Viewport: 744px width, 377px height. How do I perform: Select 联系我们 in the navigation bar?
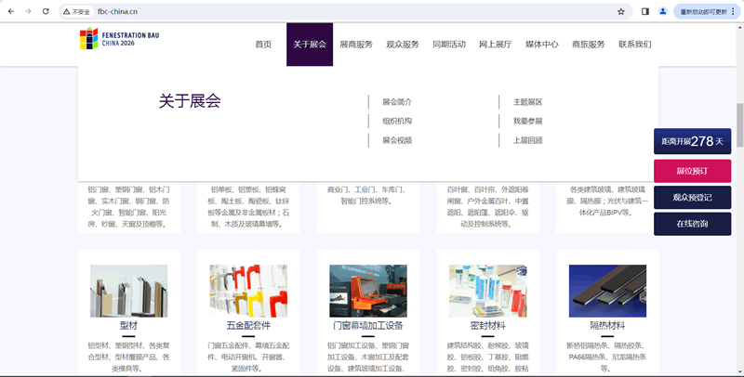click(x=634, y=45)
